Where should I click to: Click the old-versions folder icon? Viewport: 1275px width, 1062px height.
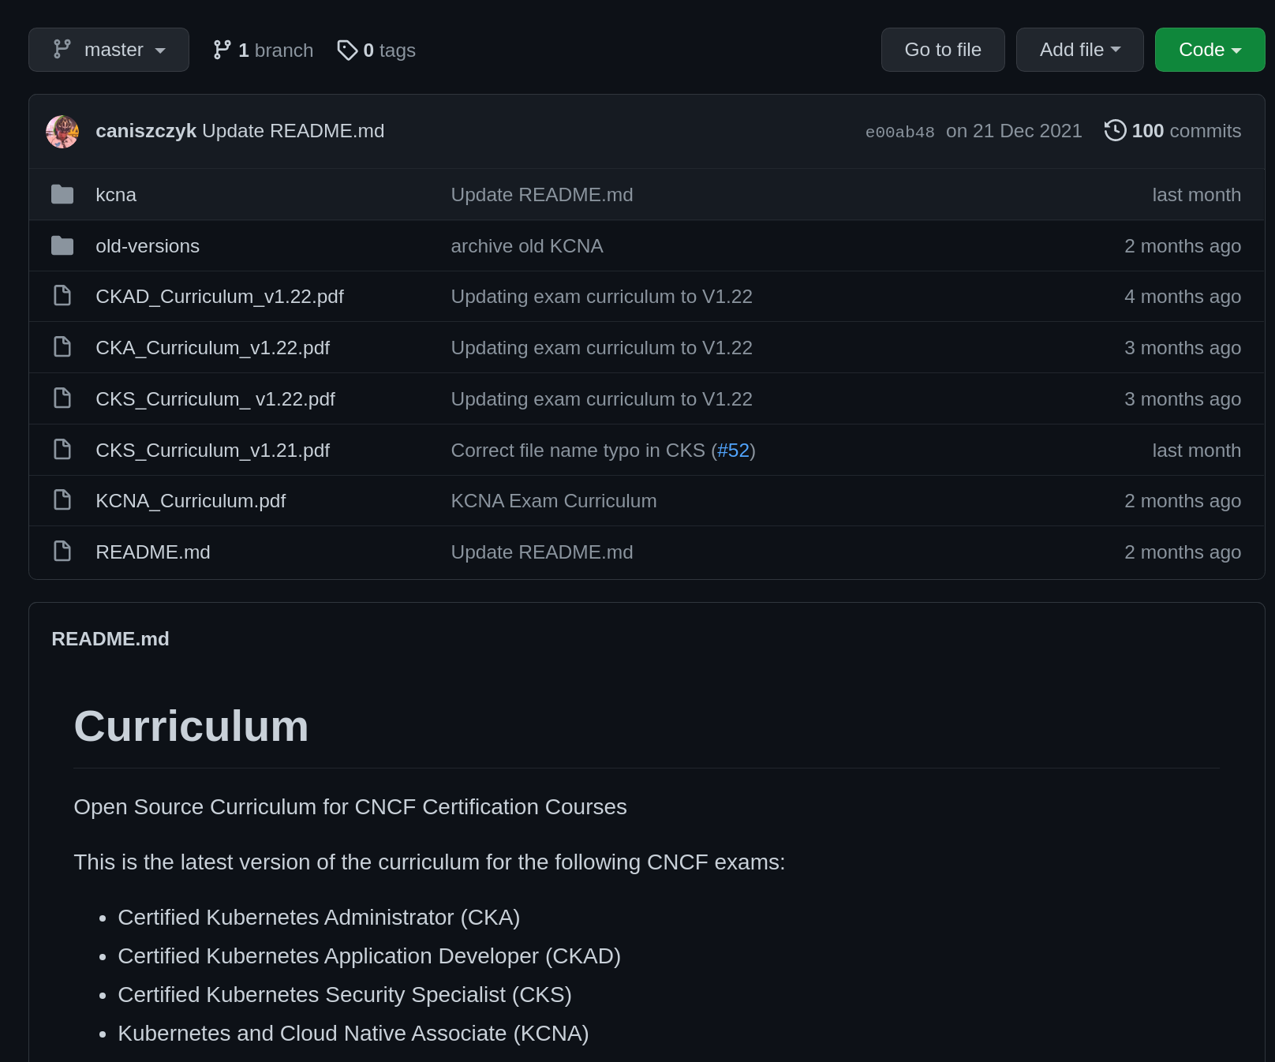[x=62, y=245]
